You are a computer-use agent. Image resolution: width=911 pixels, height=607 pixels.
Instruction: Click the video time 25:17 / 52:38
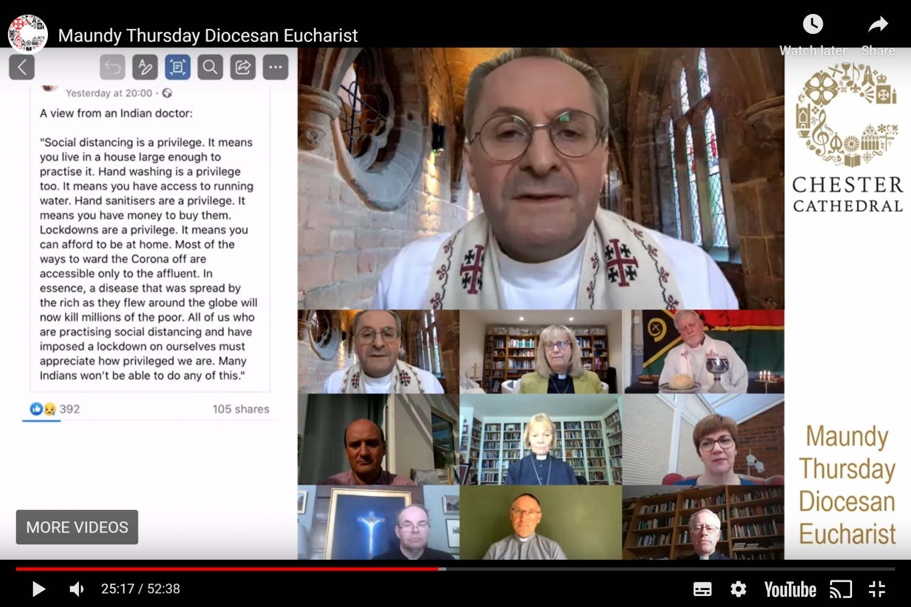click(x=140, y=589)
